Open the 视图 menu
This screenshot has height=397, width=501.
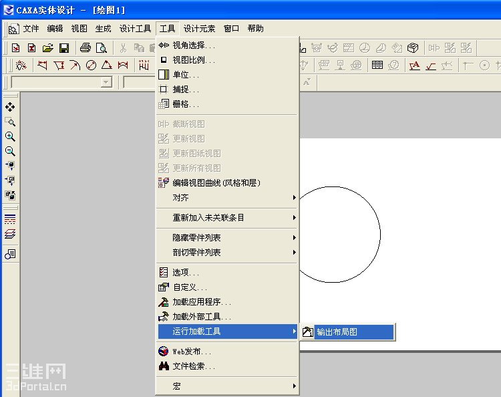click(x=79, y=29)
